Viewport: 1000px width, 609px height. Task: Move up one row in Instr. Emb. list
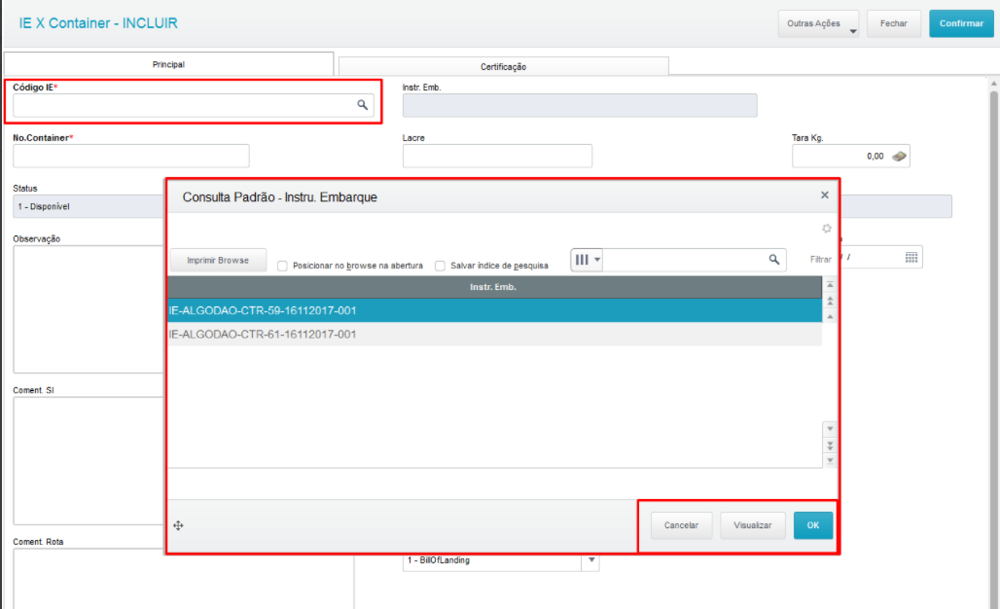[x=830, y=316]
